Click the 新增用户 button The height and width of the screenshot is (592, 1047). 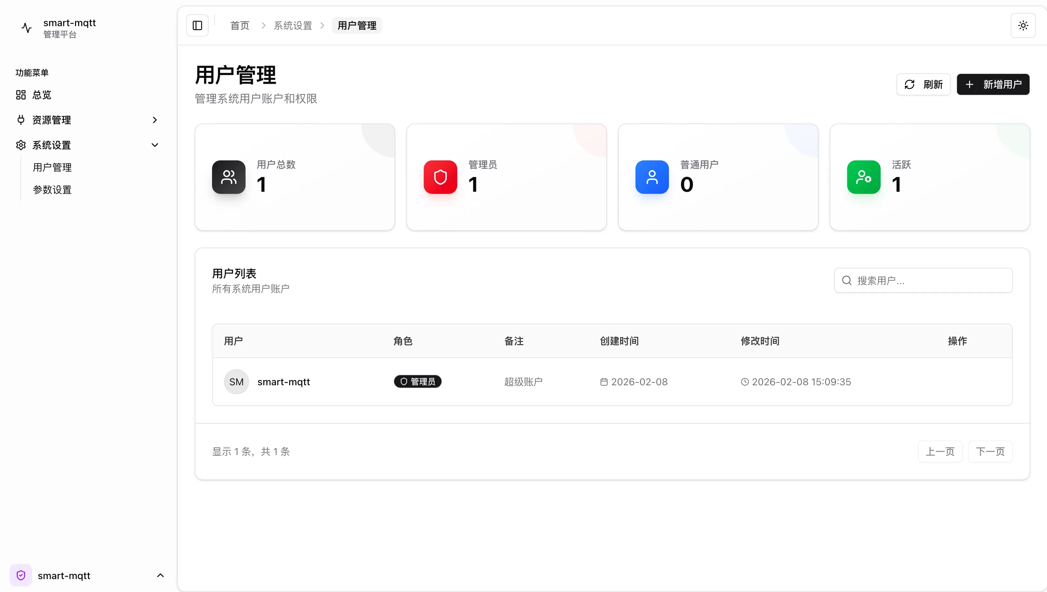[x=993, y=84]
